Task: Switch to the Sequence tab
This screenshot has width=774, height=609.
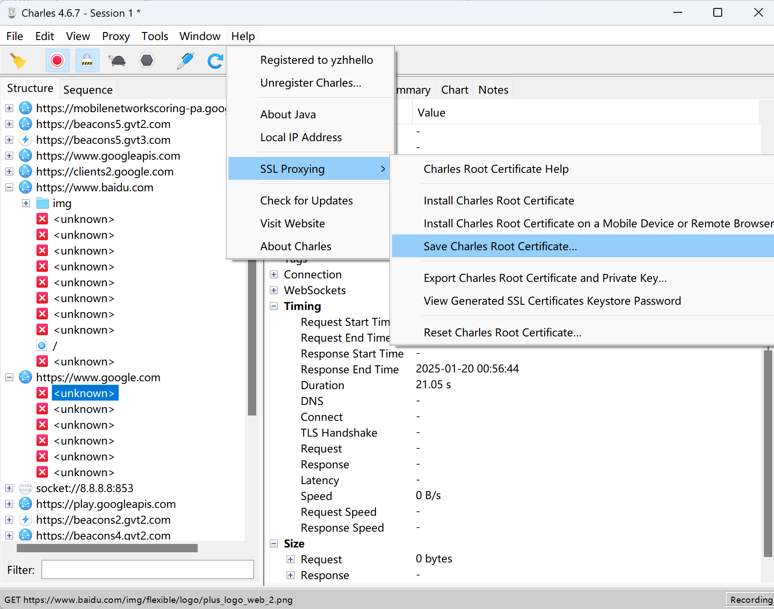Action: (88, 90)
